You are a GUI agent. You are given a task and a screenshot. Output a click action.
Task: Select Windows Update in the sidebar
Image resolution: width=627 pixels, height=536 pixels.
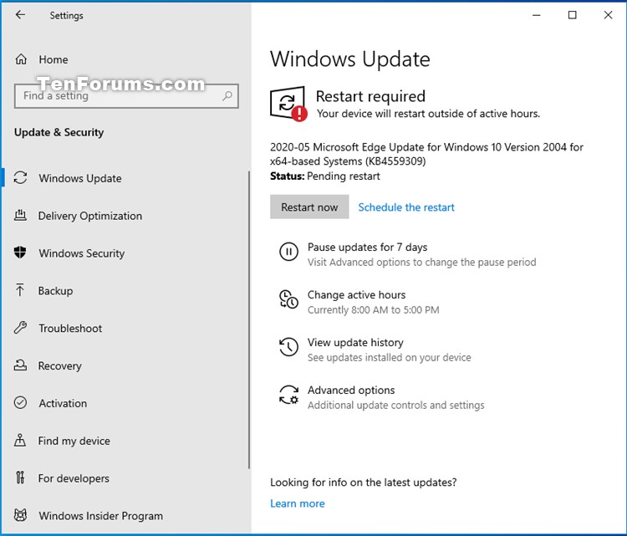point(80,178)
